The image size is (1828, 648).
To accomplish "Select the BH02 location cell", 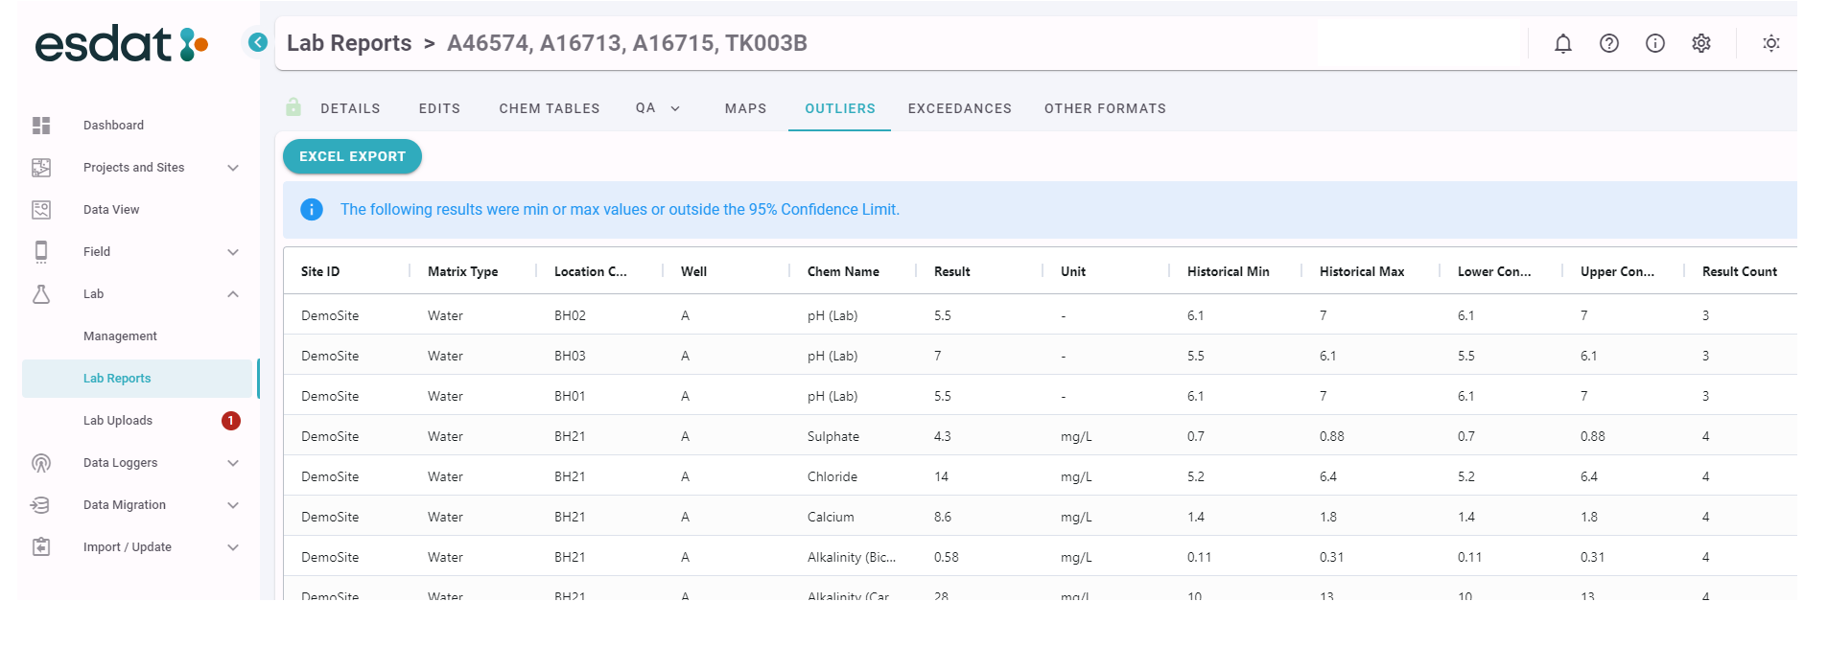I will point(570,315).
